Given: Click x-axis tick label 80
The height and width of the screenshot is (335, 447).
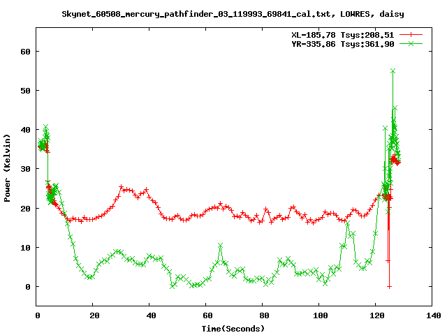Looking at the screenshot, I should click(x=264, y=315).
